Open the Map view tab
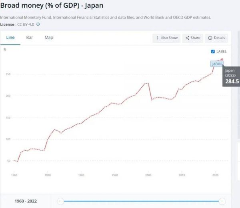240x208 pixels. tap(49, 38)
